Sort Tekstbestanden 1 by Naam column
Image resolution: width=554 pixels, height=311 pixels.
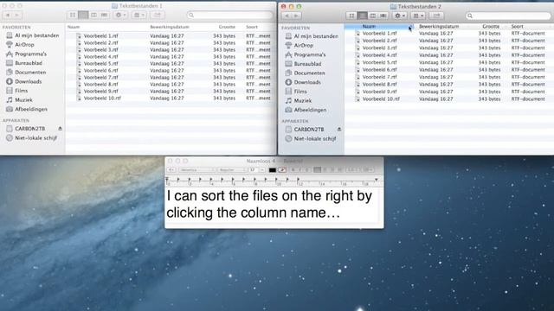pos(74,27)
